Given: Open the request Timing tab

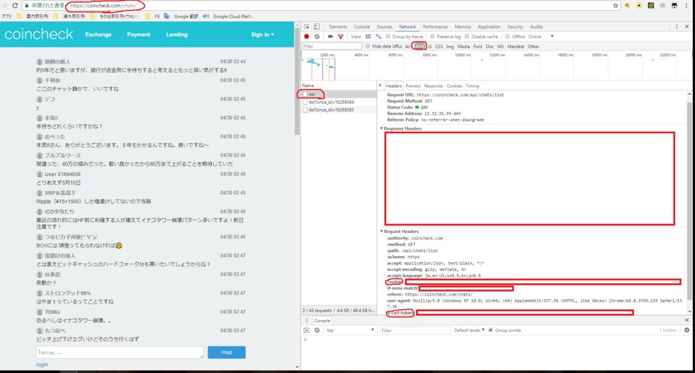Looking at the screenshot, I should (x=472, y=86).
